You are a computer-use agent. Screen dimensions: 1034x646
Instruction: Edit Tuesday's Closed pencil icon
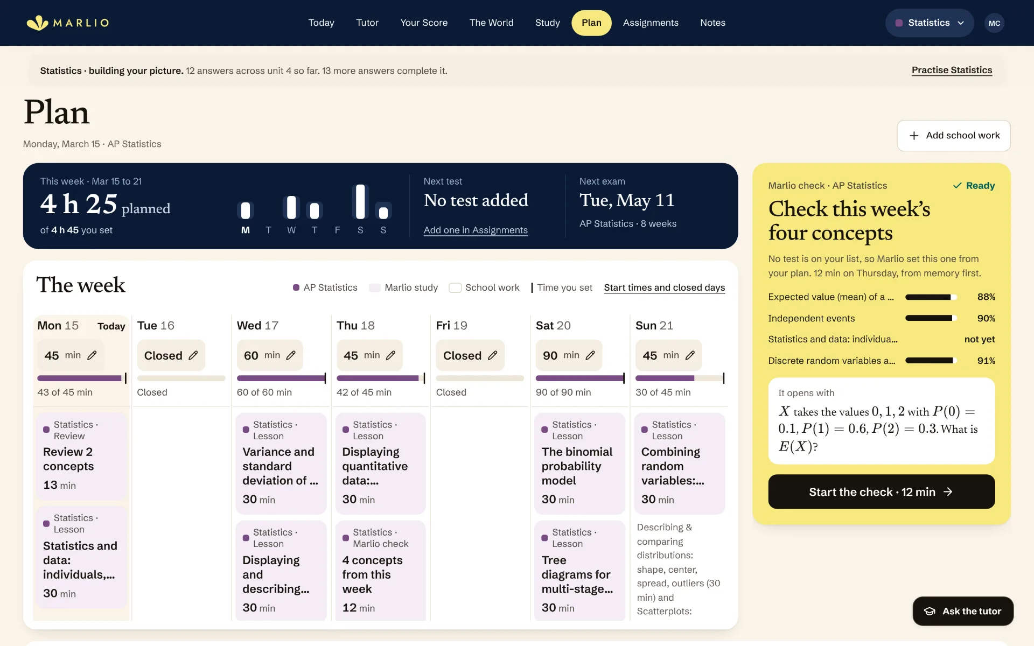193,355
